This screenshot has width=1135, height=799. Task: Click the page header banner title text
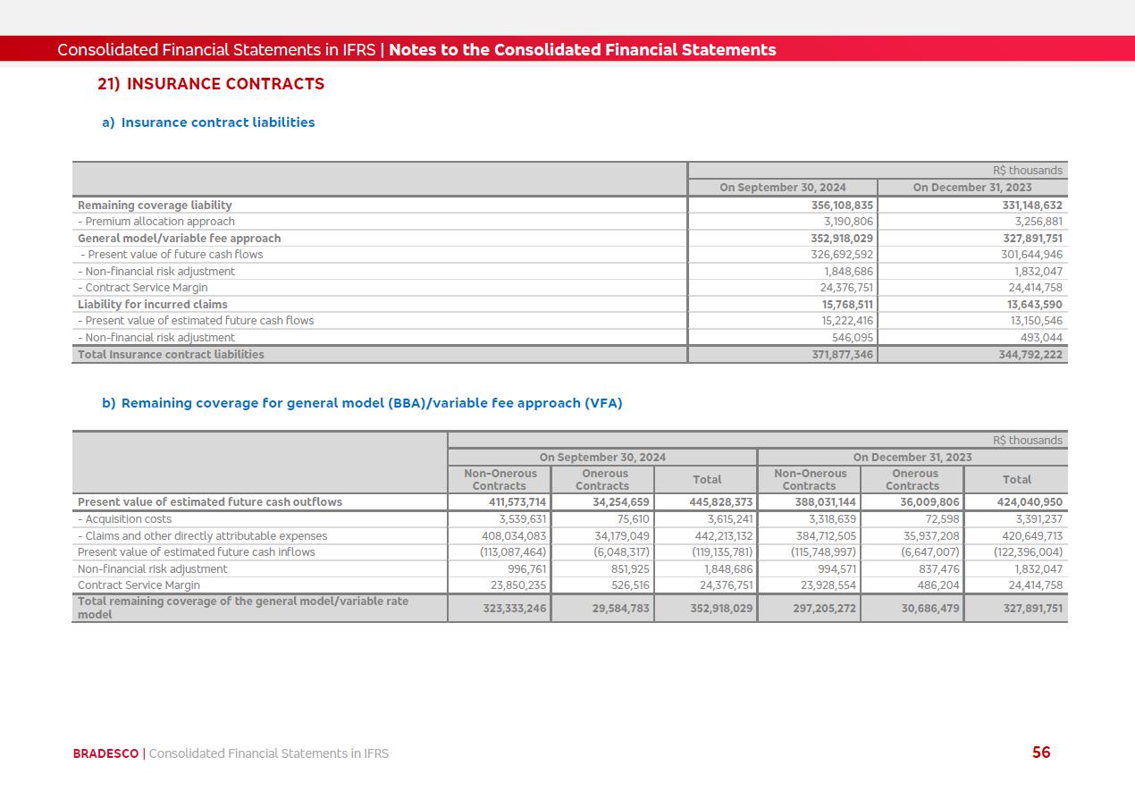point(416,50)
